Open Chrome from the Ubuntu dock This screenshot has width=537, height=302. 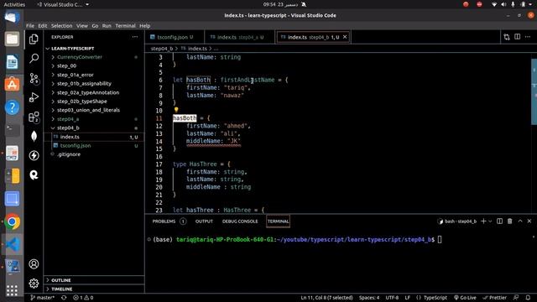pyautogui.click(x=12, y=221)
